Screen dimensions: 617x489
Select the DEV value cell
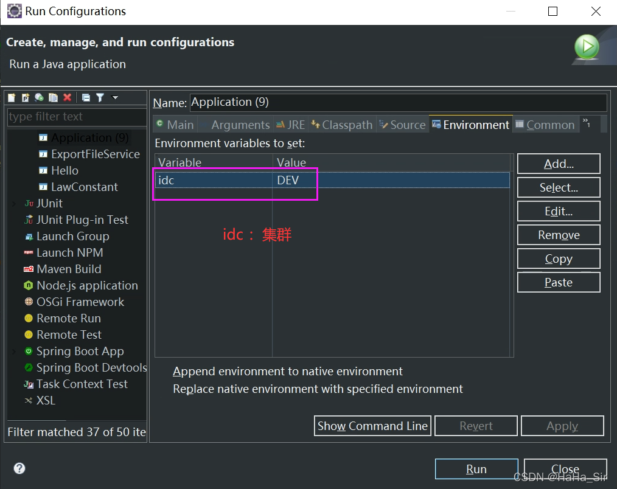click(x=391, y=180)
